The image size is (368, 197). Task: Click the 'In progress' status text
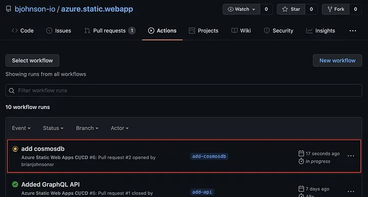tap(318, 161)
